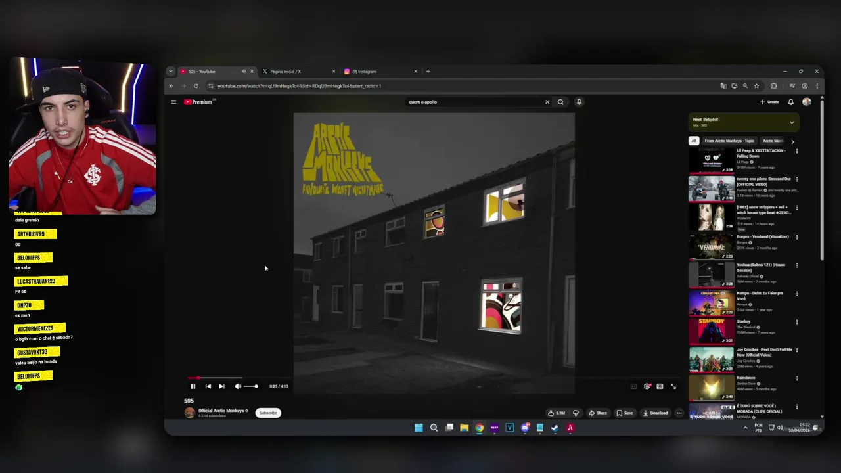This screenshot has height=473, width=841.
Task: Open the options menu for 'Falling Down'
Action: point(797,152)
